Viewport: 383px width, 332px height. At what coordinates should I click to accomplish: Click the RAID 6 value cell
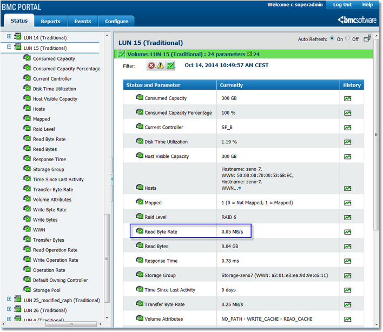[x=229, y=217]
